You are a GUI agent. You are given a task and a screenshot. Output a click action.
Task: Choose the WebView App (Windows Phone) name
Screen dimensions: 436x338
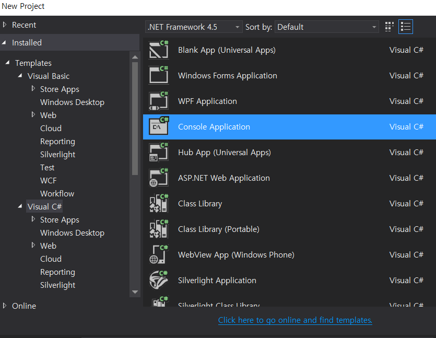tap(236, 255)
